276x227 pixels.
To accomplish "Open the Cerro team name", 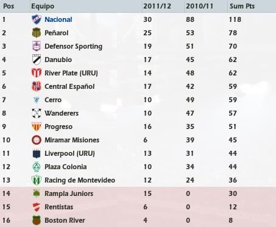I will click(x=53, y=100).
